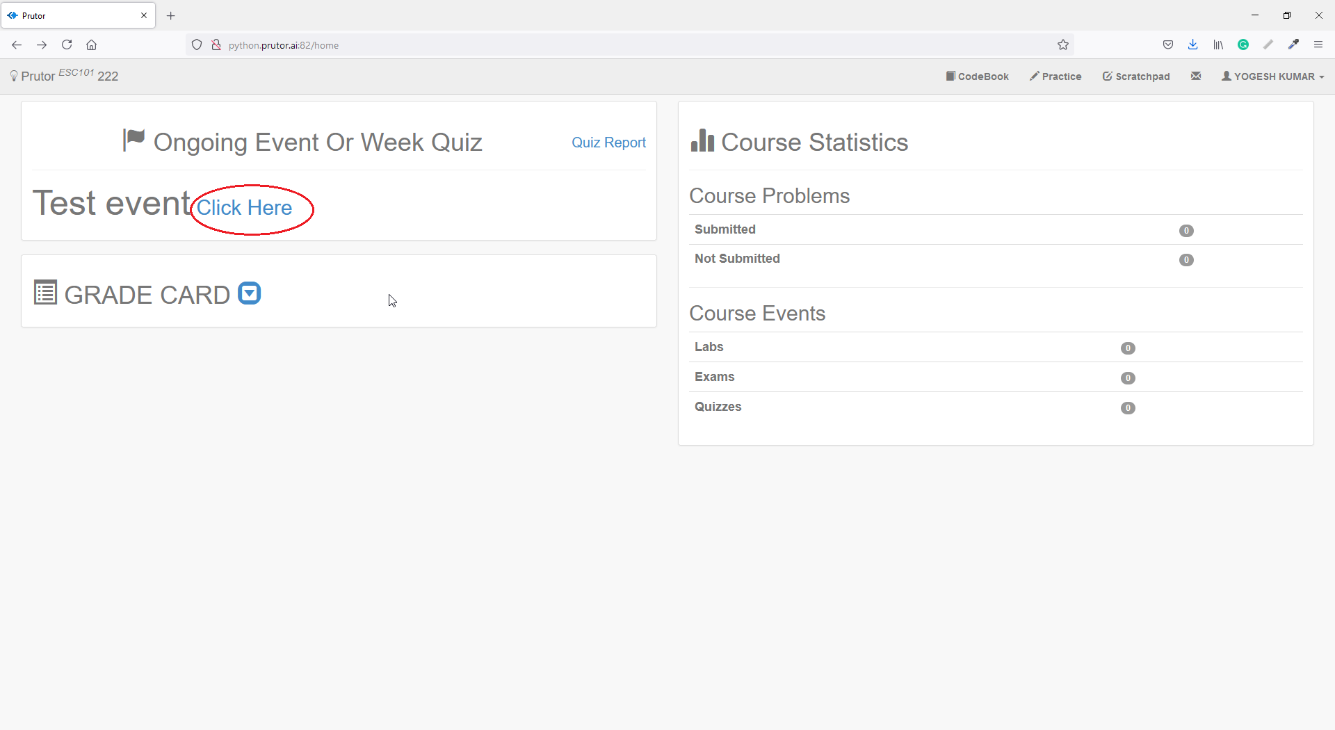Image resolution: width=1335 pixels, height=730 pixels.
Task: Open the Scratchpad editor
Action: click(x=1136, y=76)
